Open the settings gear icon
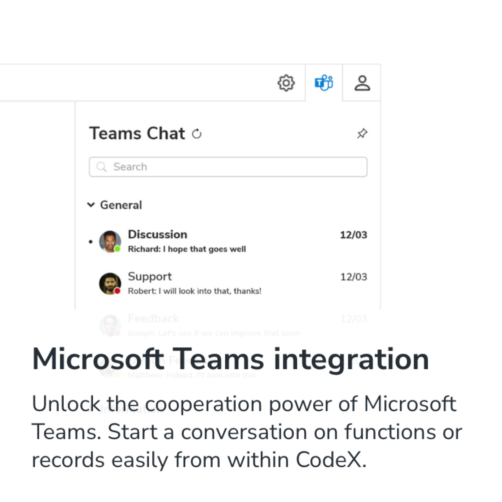Screen dimensions: 502x502 pos(286,83)
